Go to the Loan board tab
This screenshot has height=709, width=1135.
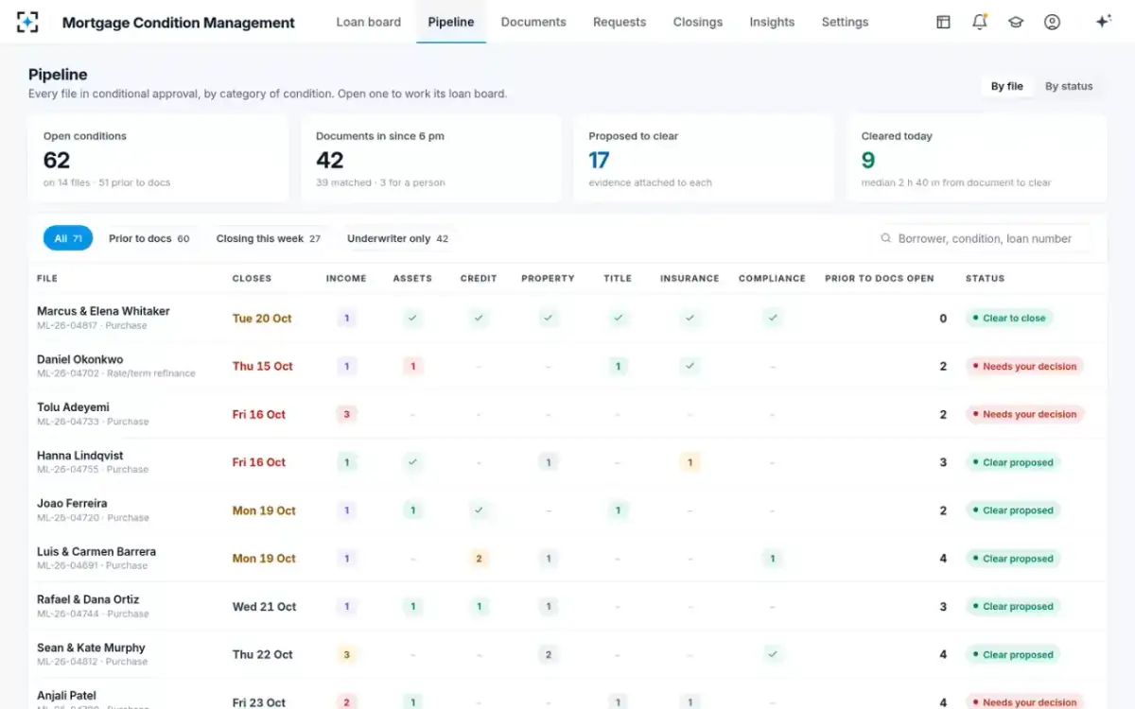pyautogui.click(x=369, y=22)
